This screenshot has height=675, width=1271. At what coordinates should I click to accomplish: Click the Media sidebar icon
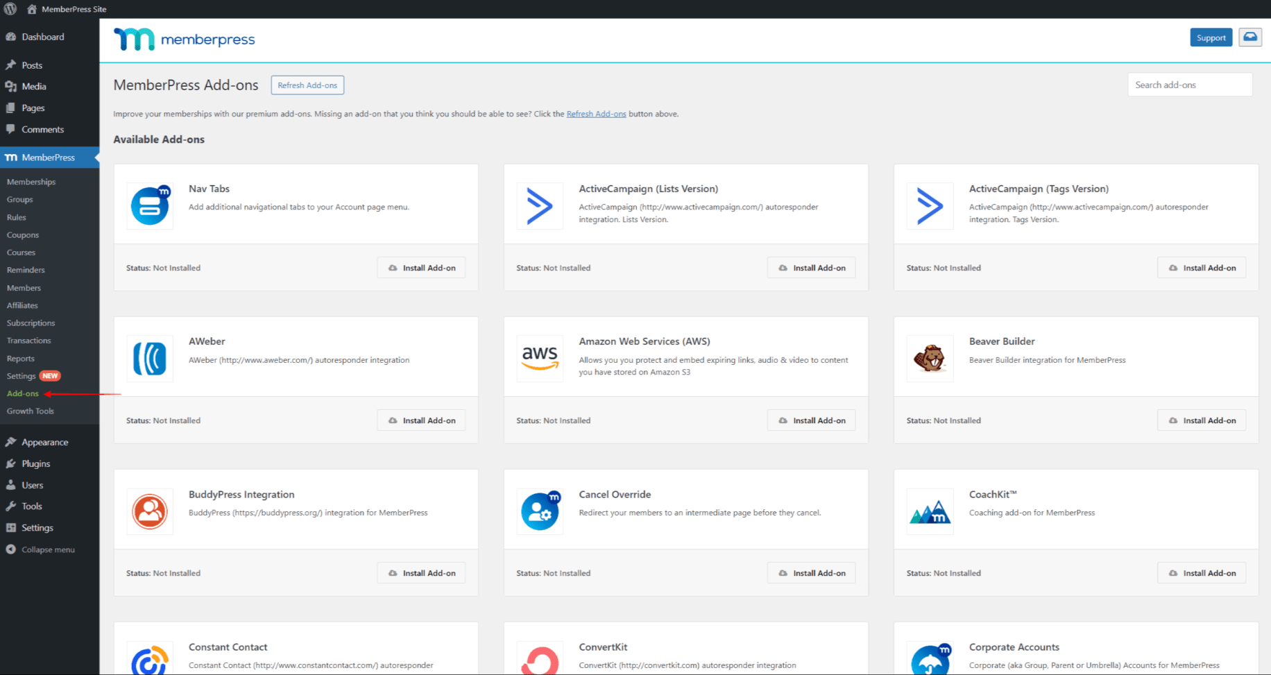[x=12, y=86]
